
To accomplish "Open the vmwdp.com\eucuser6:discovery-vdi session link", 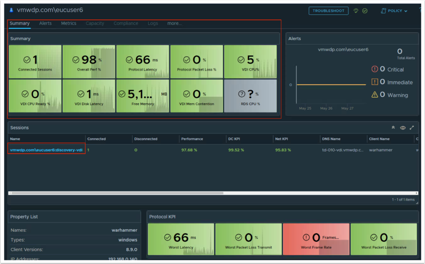I will tap(46, 149).
